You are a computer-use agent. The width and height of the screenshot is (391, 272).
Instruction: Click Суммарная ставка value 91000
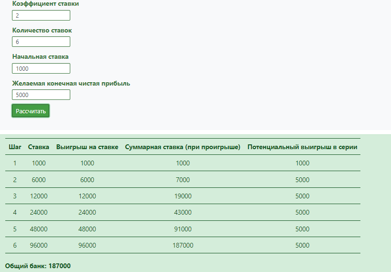(x=183, y=229)
